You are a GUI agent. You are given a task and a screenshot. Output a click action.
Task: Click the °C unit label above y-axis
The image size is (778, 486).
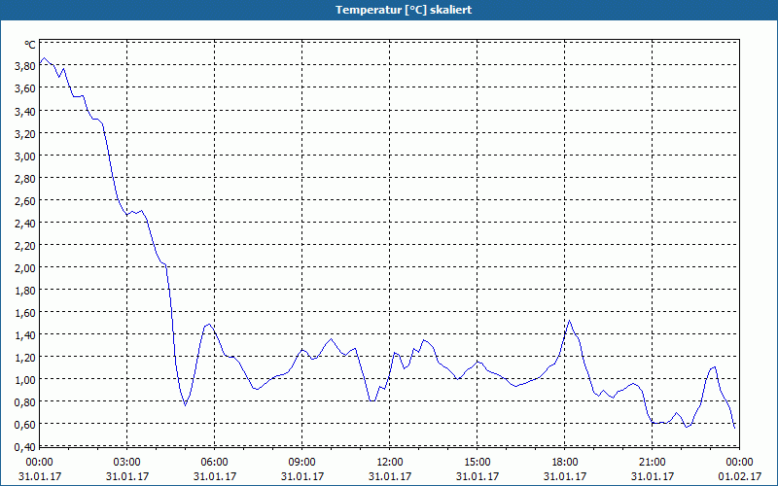29,45
